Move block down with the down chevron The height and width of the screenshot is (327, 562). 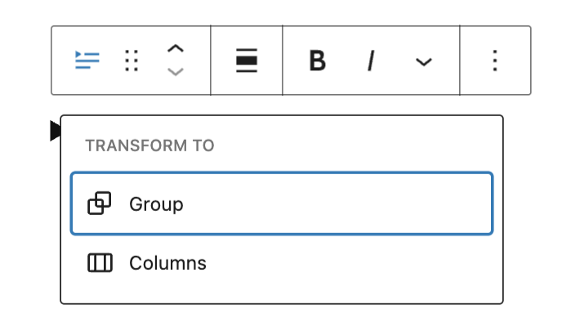tap(176, 72)
